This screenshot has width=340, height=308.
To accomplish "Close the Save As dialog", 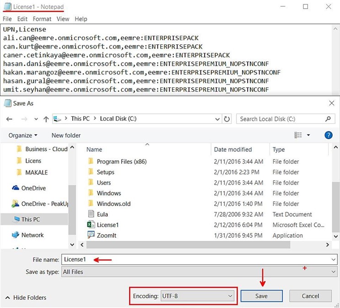I will click(x=332, y=103).
